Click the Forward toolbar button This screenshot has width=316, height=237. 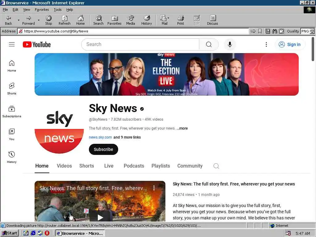(28, 20)
